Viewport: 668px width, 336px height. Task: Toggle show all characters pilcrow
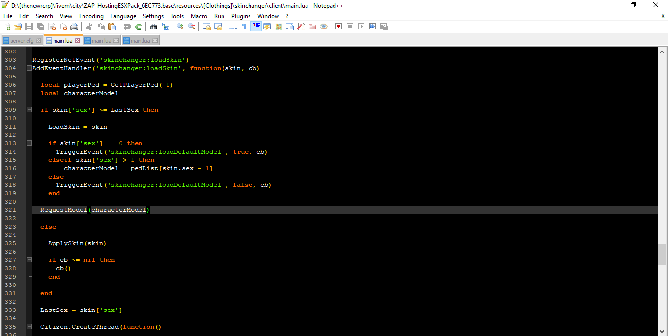[x=245, y=26]
